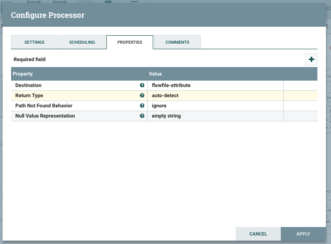Select the Null Value Representation property name
This screenshot has width=331, height=244.
[45, 116]
